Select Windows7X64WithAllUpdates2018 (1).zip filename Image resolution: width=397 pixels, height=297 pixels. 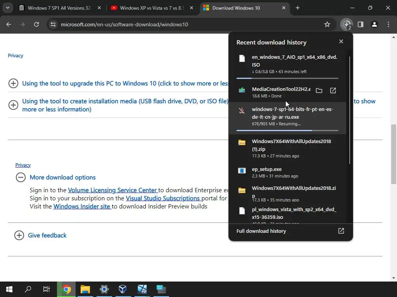(292, 145)
